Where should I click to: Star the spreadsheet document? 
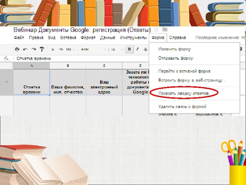(156, 29)
